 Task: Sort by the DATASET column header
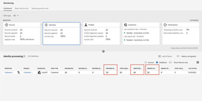(x=27, y=68)
